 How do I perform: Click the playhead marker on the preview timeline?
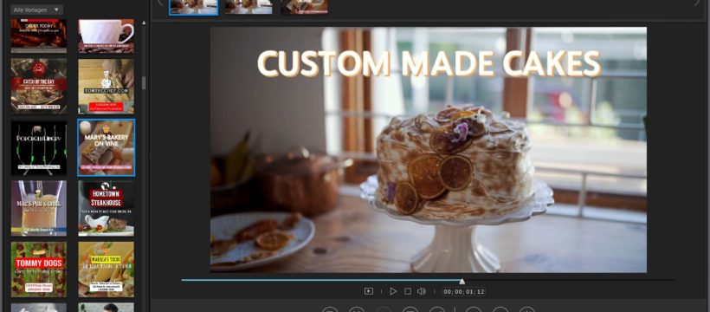[x=461, y=282]
